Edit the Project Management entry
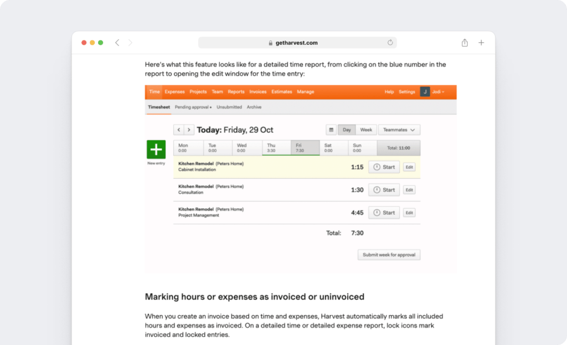The image size is (567, 345). 409,213
